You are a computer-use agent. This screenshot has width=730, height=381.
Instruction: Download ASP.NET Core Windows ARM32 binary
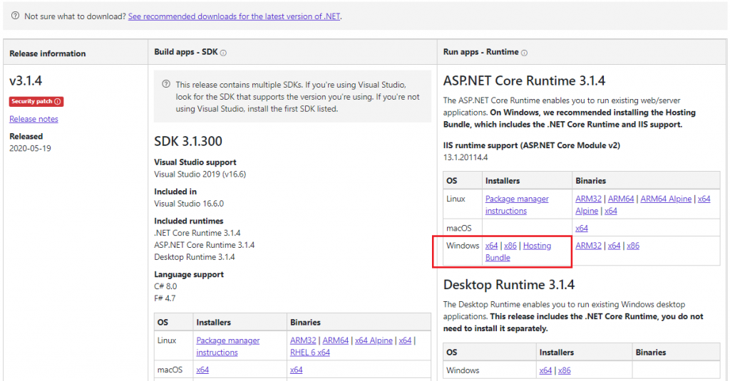pyautogui.click(x=588, y=246)
